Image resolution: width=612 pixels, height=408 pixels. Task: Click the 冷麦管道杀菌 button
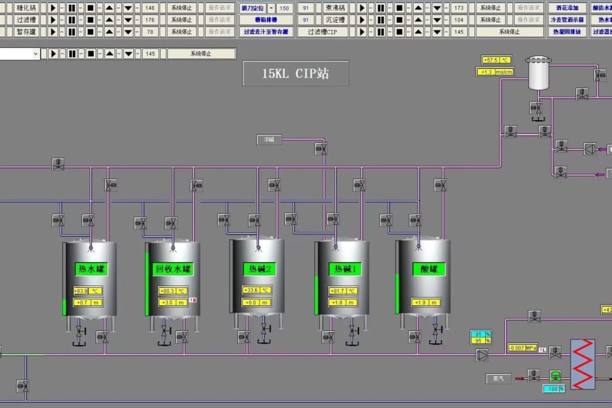click(567, 20)
